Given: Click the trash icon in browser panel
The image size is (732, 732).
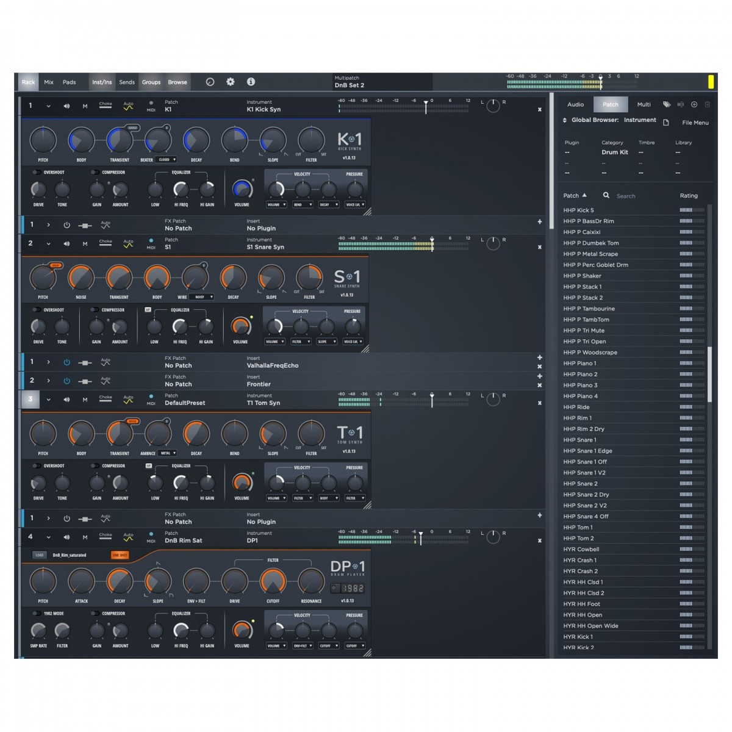Looking at the screenshot, I should click(708, 104).
